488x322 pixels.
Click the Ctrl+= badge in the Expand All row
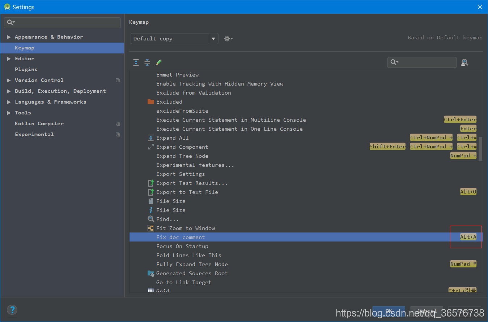[467, 138]
